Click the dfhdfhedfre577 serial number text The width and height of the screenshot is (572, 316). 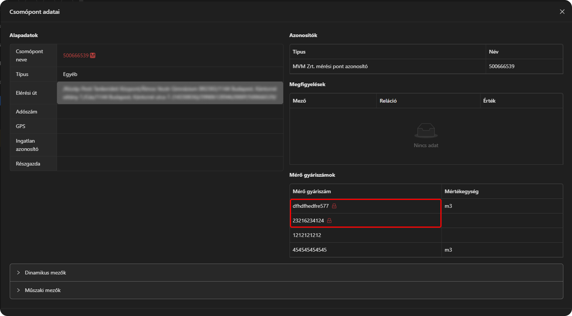coord(311,206)
